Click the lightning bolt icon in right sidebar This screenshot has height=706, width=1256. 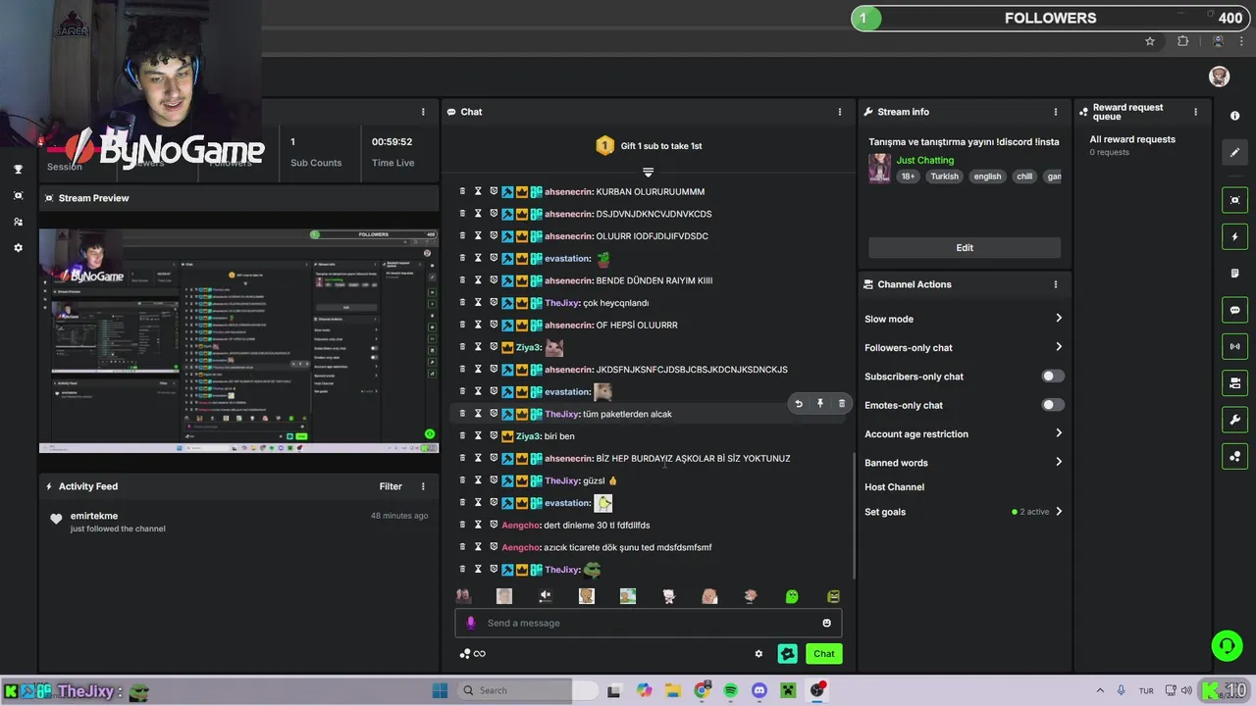pyautogui.click(x=1234, y=236)
